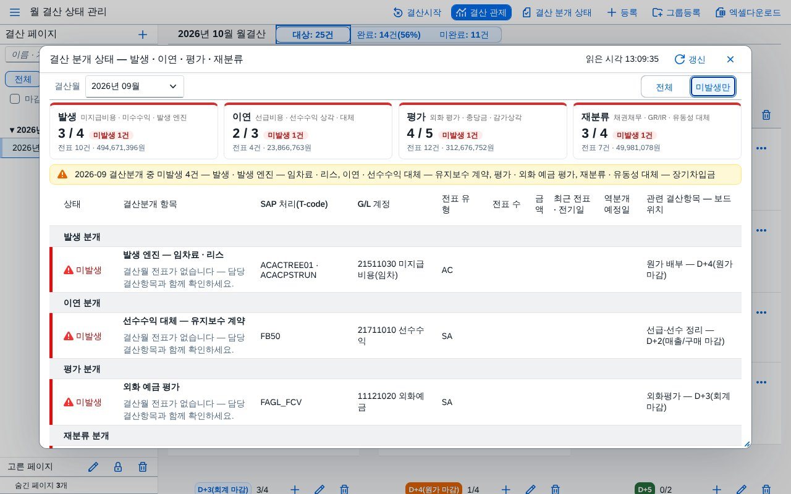Click the 완료: 14건(56%) tab

389,35
